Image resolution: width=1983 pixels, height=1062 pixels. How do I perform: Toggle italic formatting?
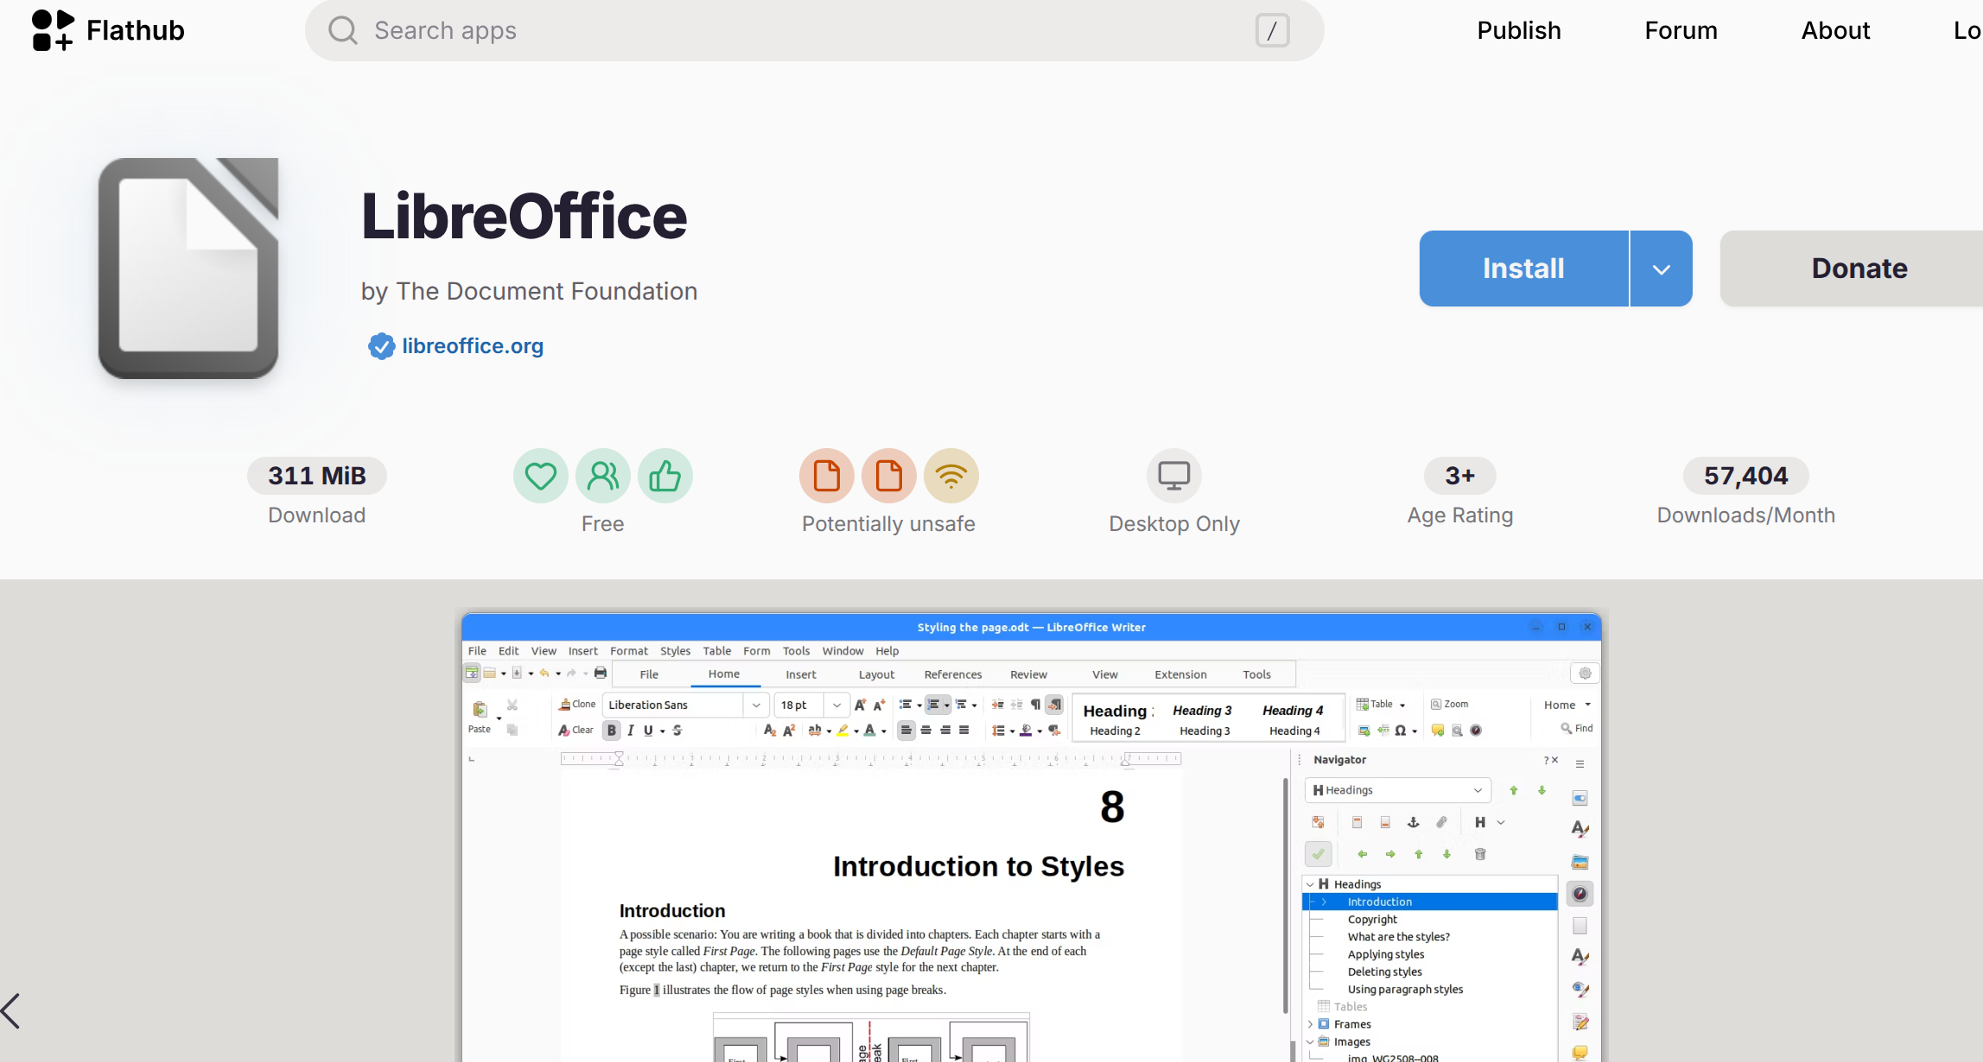[631, 730]
